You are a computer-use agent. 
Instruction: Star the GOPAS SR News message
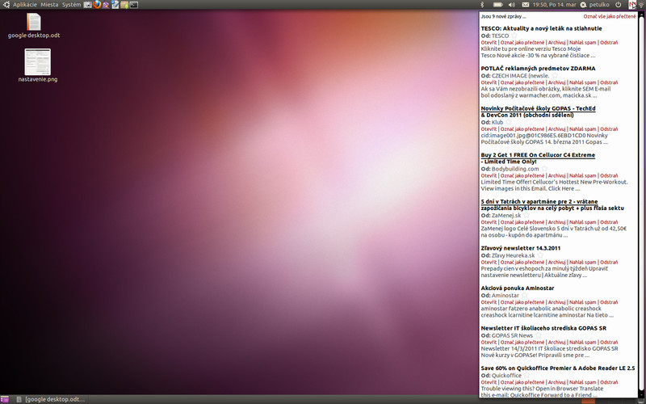tap(538, 335)
